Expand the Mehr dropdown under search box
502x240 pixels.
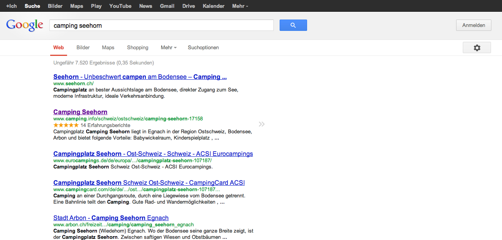pos(168,48)
